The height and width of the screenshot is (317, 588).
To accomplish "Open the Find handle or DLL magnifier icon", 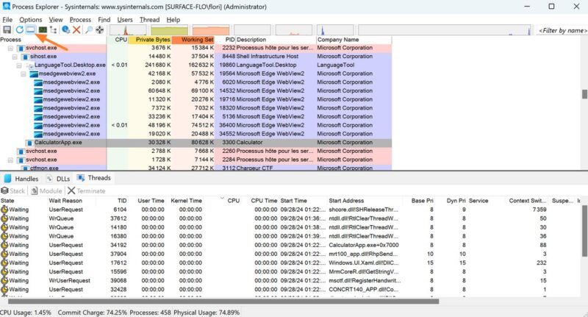I will click(88, 29).
